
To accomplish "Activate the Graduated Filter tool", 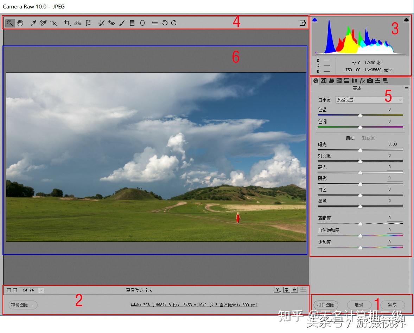I will coord(132,23).
